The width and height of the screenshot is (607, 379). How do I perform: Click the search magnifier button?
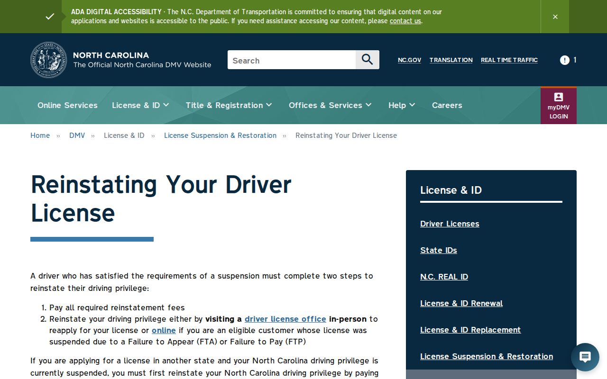point(368,60)
